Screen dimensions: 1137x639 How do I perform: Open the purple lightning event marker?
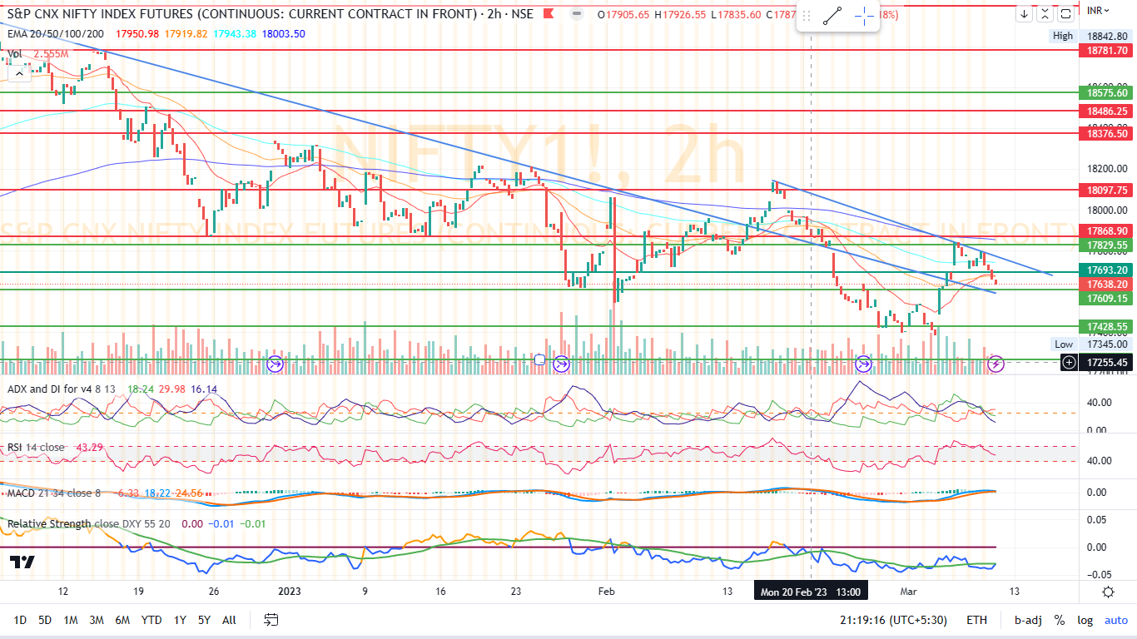click(x=995, y=364)
